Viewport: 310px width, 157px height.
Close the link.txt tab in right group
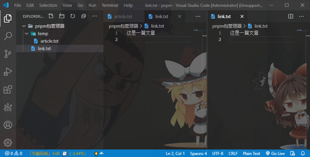click(242, 16)
